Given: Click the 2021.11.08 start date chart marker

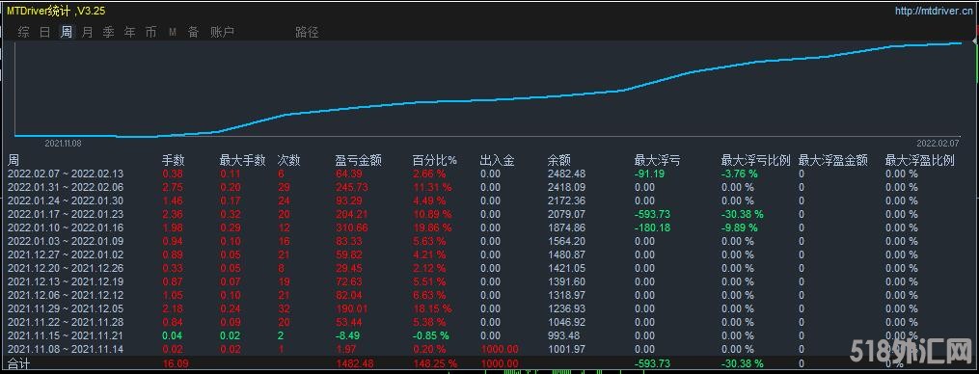Looking at the screenshot, I should pos(63,143).
